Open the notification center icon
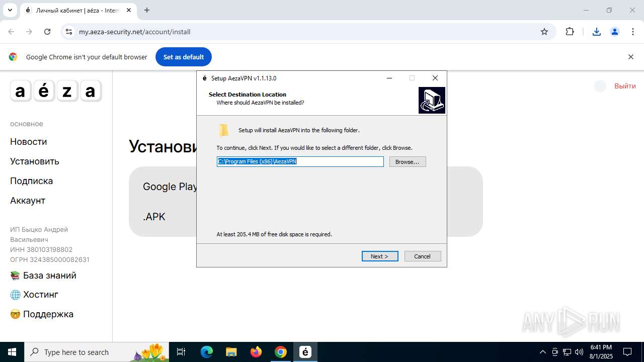 coord(627,352)
